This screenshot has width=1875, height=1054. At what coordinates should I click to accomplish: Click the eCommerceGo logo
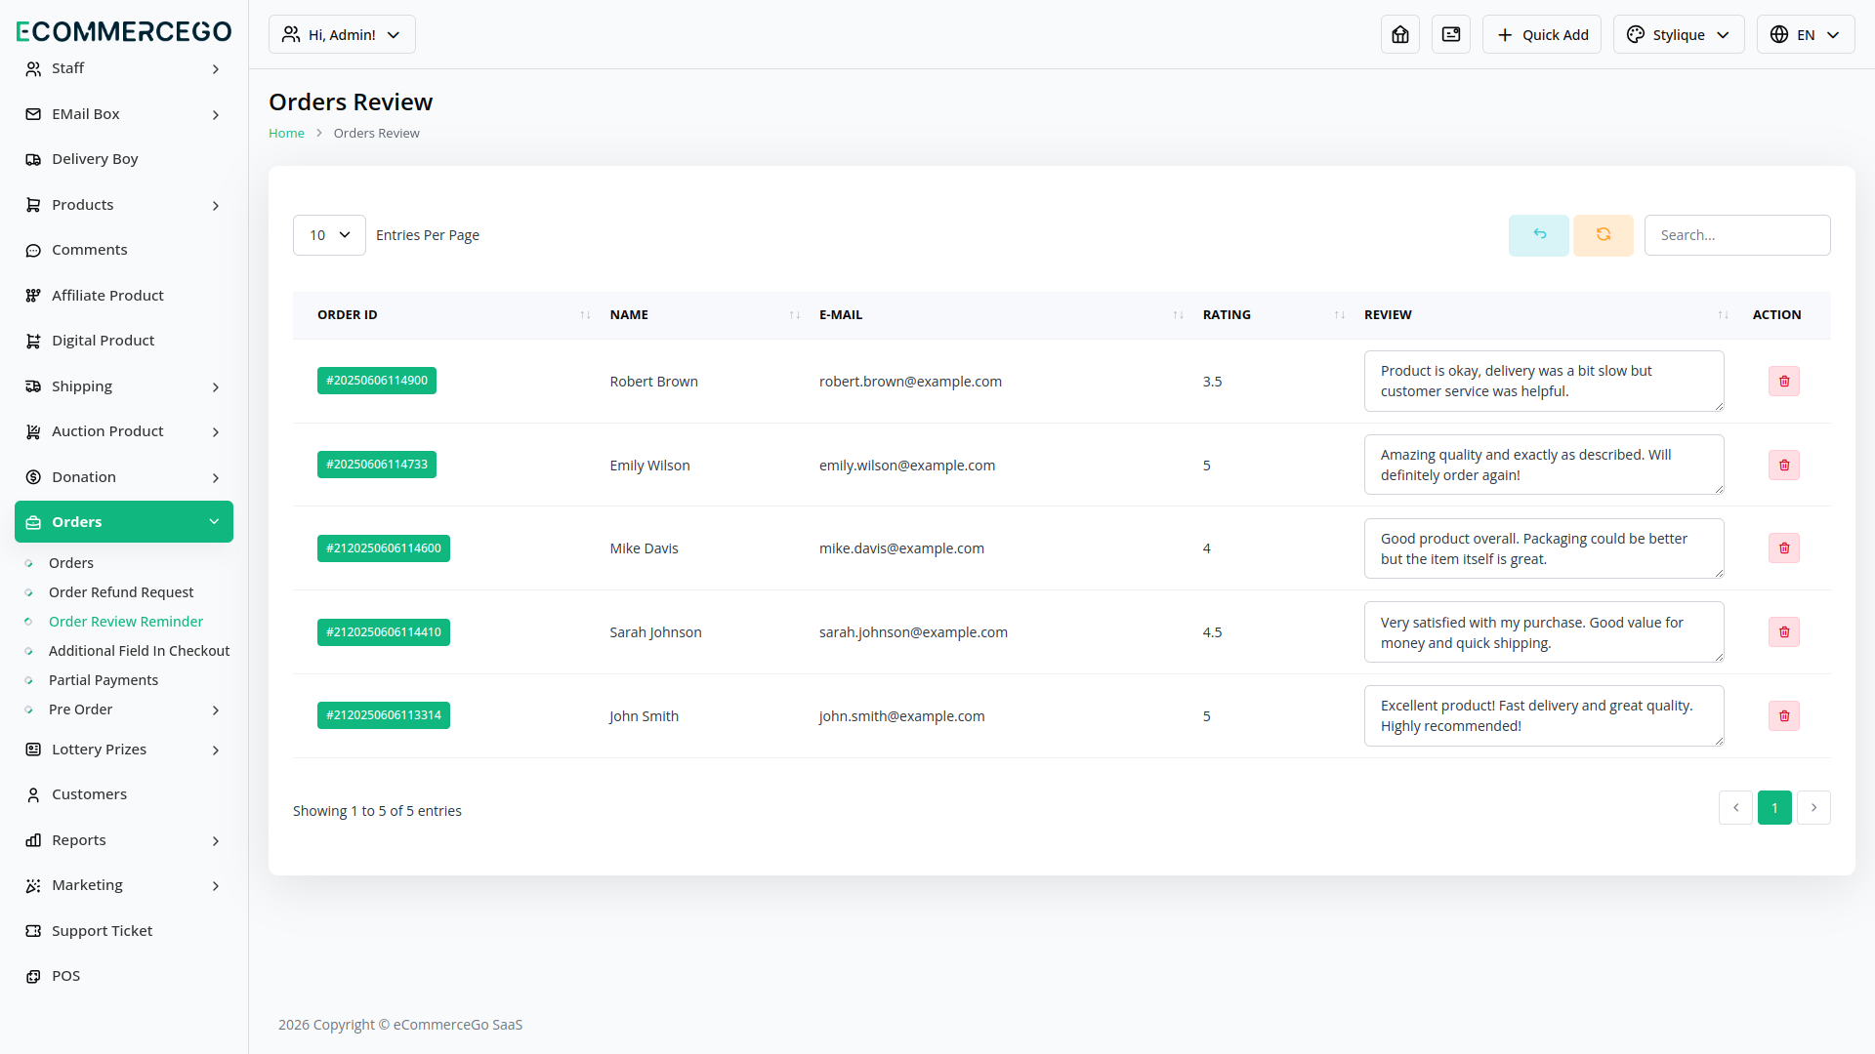coord(124,31)
